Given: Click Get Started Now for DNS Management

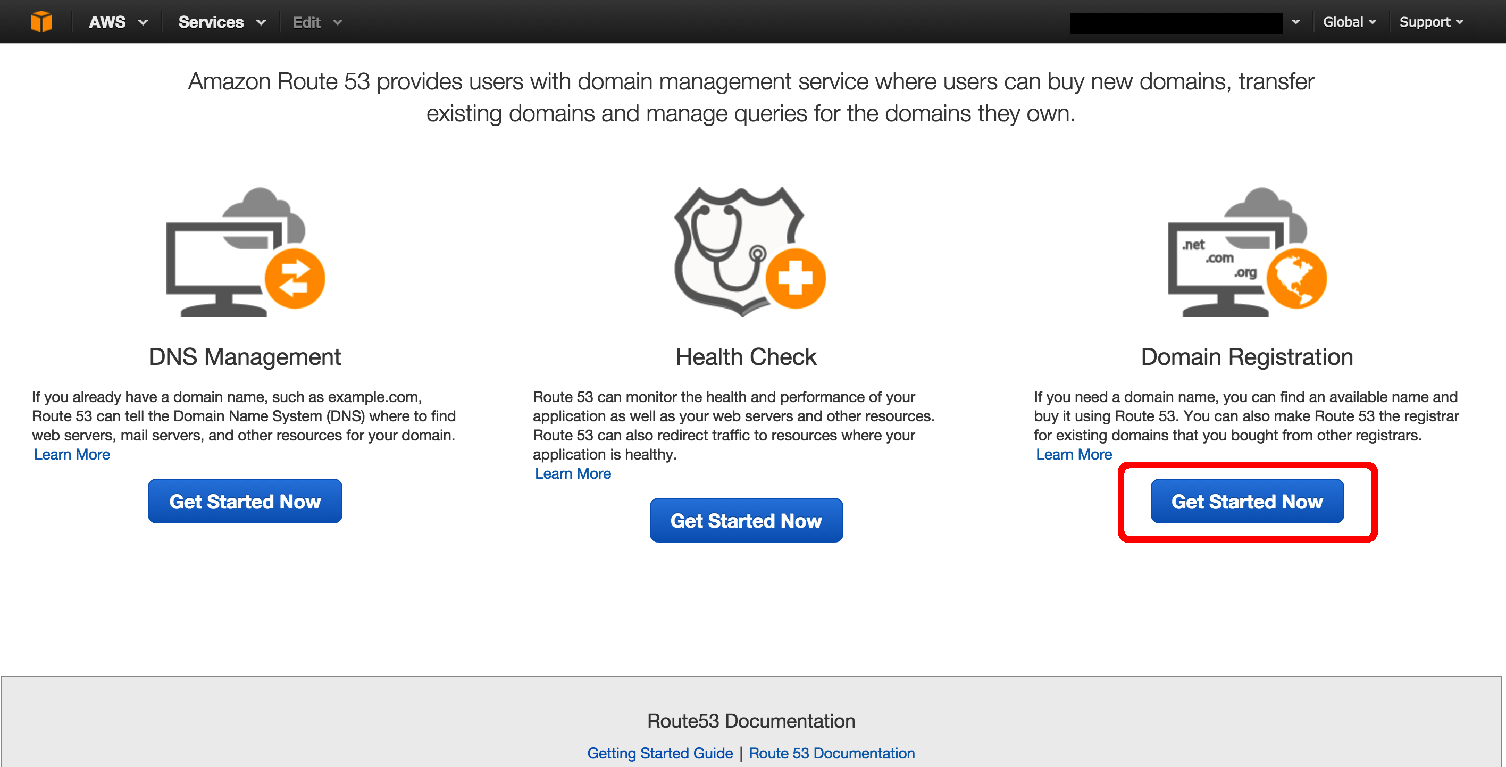Looking at the screenshot, I should tap(246, 500).
